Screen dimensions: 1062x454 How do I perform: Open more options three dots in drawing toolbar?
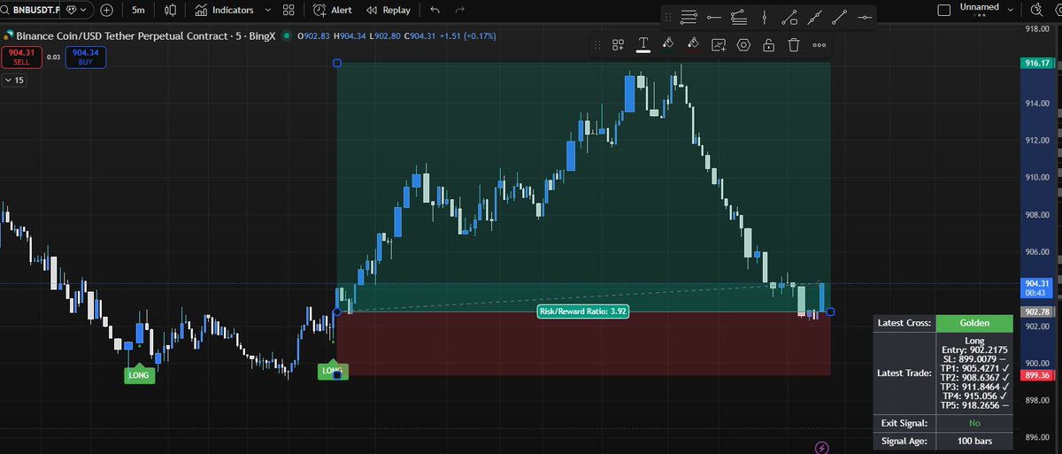tap(820, 45)
